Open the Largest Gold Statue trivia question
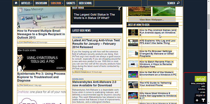This screenshot has width=210, height=104. (94, 16)
